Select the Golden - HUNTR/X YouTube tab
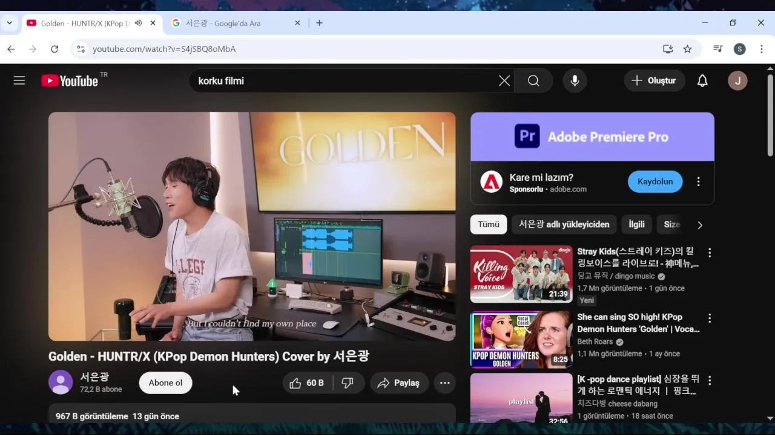 pyautogui.click(x=91, y=23)
